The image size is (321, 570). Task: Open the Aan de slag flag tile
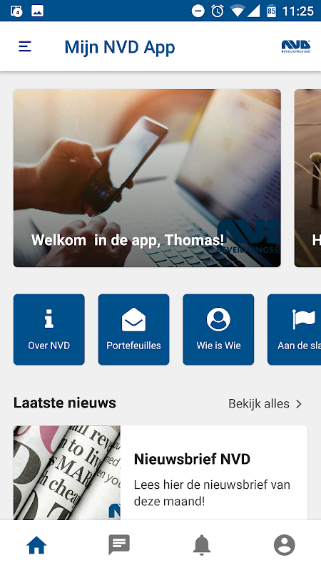(295, 329)
